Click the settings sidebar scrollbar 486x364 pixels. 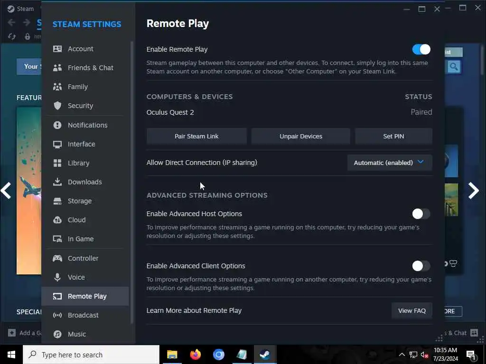(x=132, y=182)
